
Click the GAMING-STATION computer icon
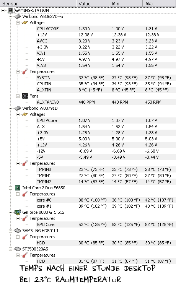11,10
